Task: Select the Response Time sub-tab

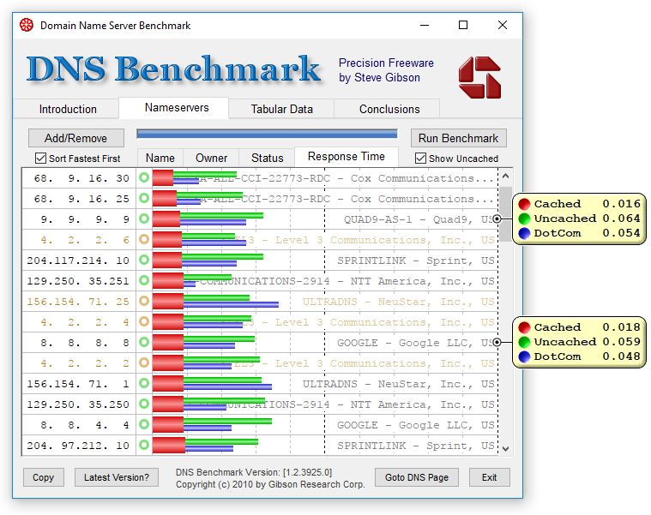Action: tap(347, 157)
